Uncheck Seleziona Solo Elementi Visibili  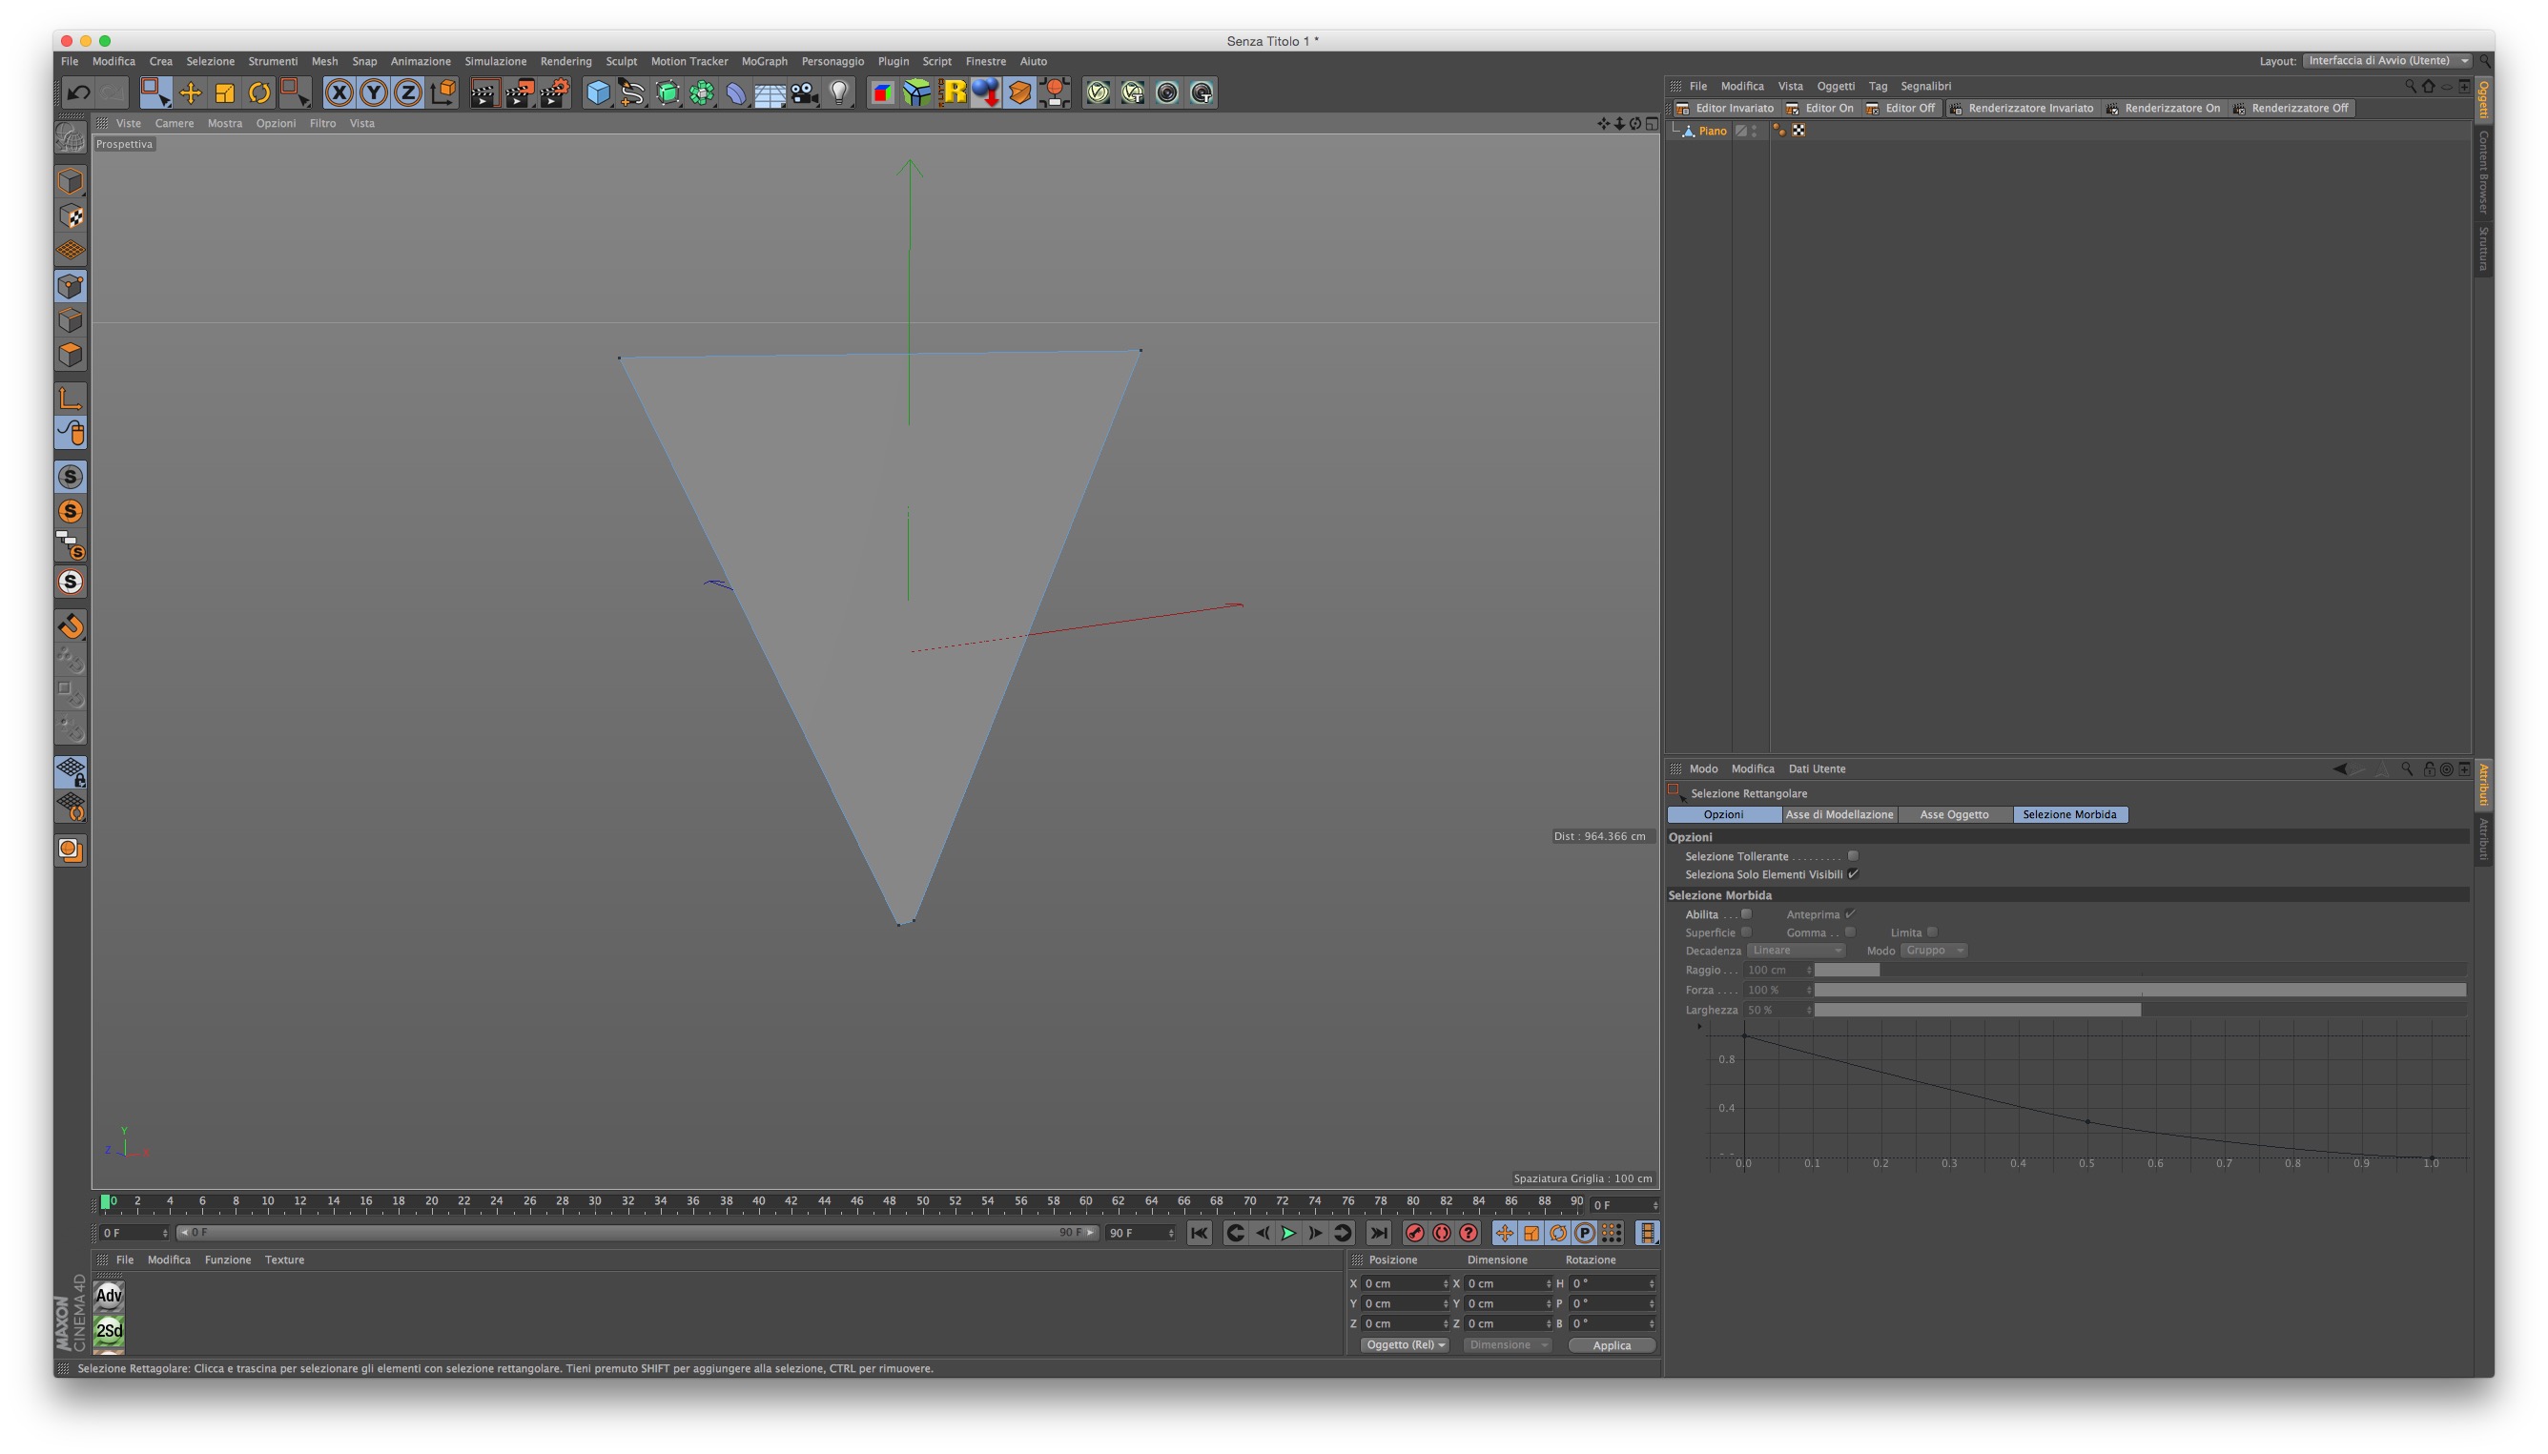[x=1853, y=873]
